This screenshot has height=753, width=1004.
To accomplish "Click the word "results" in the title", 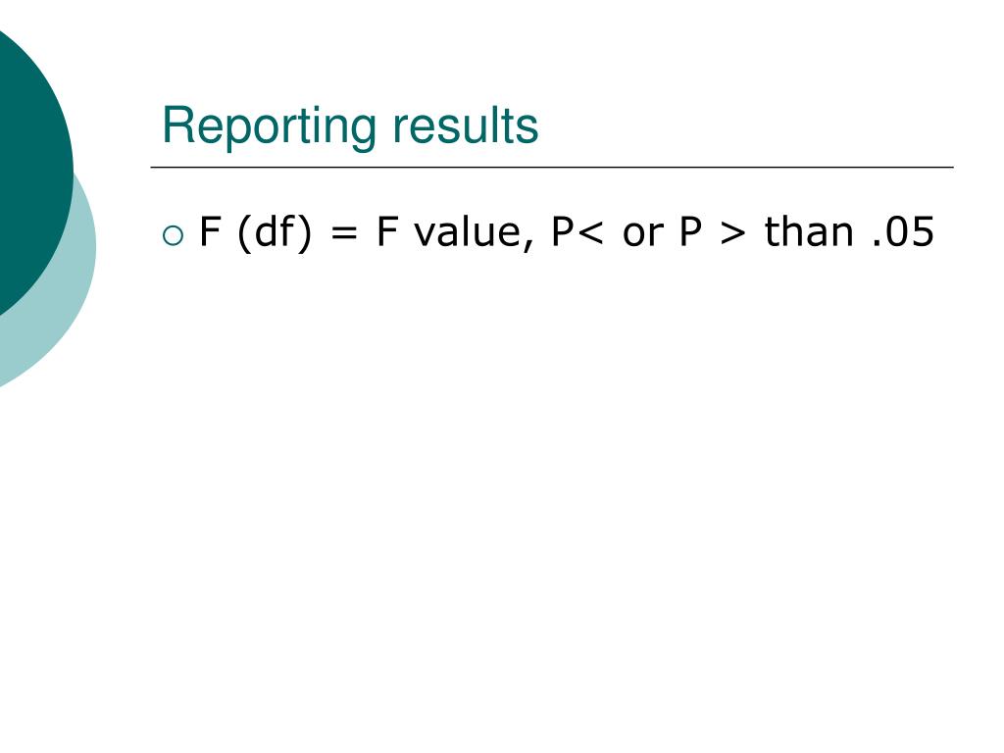I will click(465, 125).
